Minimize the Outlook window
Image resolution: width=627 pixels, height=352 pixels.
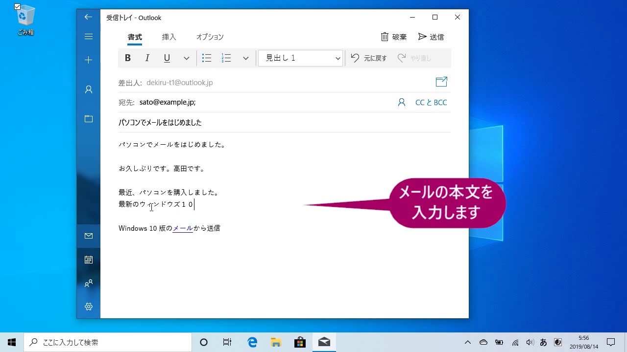tap(412, 17)
